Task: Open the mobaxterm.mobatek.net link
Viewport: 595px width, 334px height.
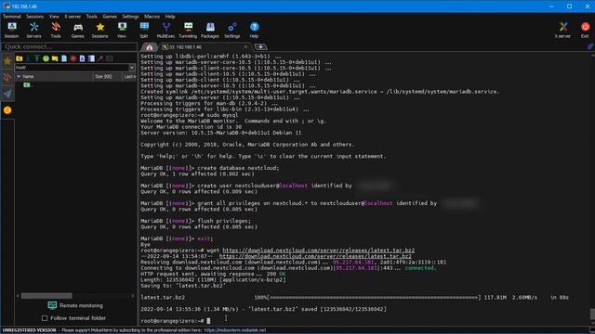Action: click(x=235, y=330)
